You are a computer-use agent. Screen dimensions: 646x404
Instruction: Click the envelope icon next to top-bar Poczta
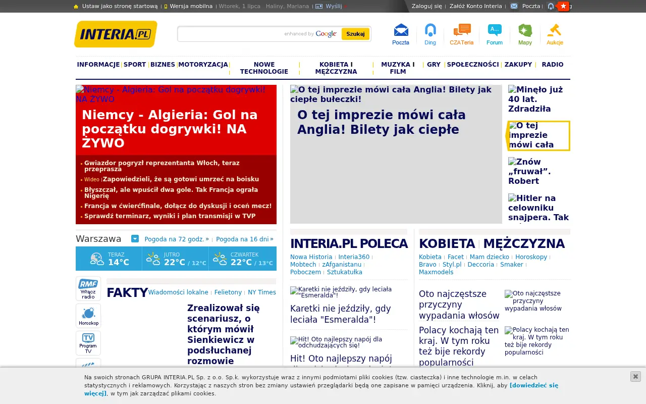[514, 6]
